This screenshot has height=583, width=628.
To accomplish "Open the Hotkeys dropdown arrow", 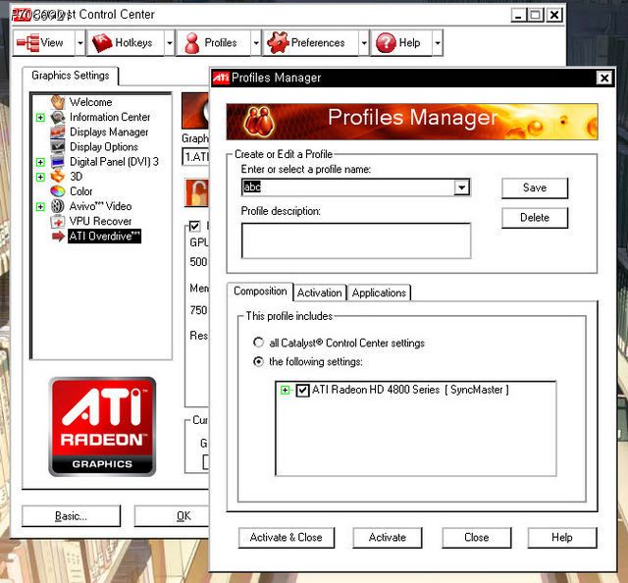I will 170,42.
